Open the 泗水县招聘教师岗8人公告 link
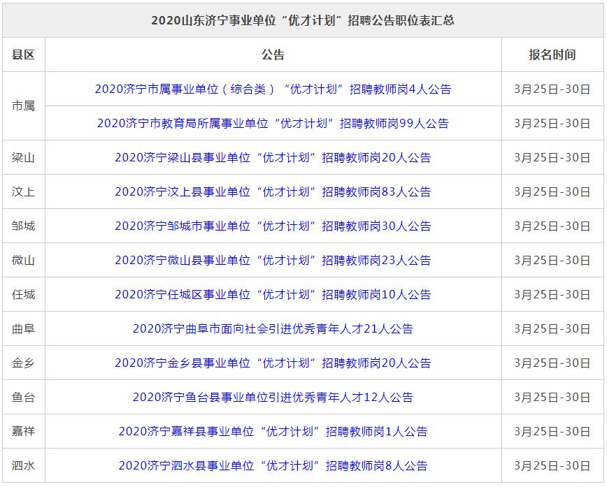Screen dimensions: 607x487 (x=273, y=465)
